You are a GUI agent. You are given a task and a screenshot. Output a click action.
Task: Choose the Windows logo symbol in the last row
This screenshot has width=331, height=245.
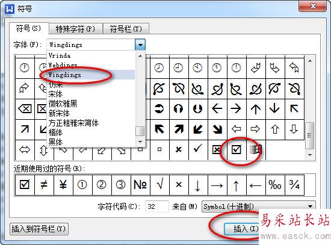(255, 149)
